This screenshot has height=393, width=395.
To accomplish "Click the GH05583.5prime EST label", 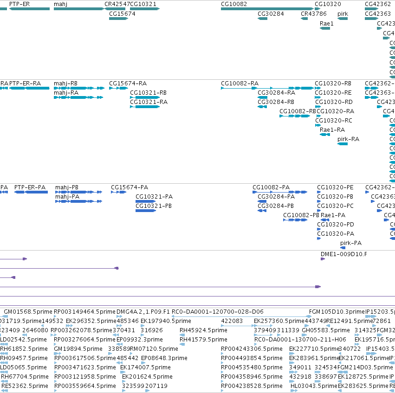I will click(326, 330).
